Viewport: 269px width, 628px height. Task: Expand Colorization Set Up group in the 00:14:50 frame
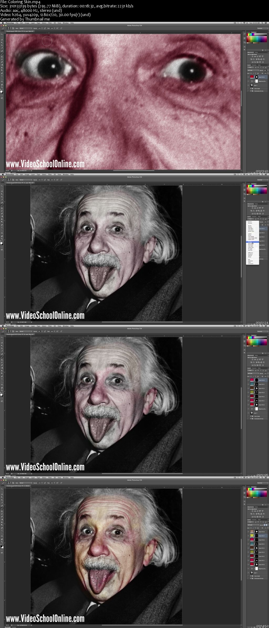coord(251,578)
